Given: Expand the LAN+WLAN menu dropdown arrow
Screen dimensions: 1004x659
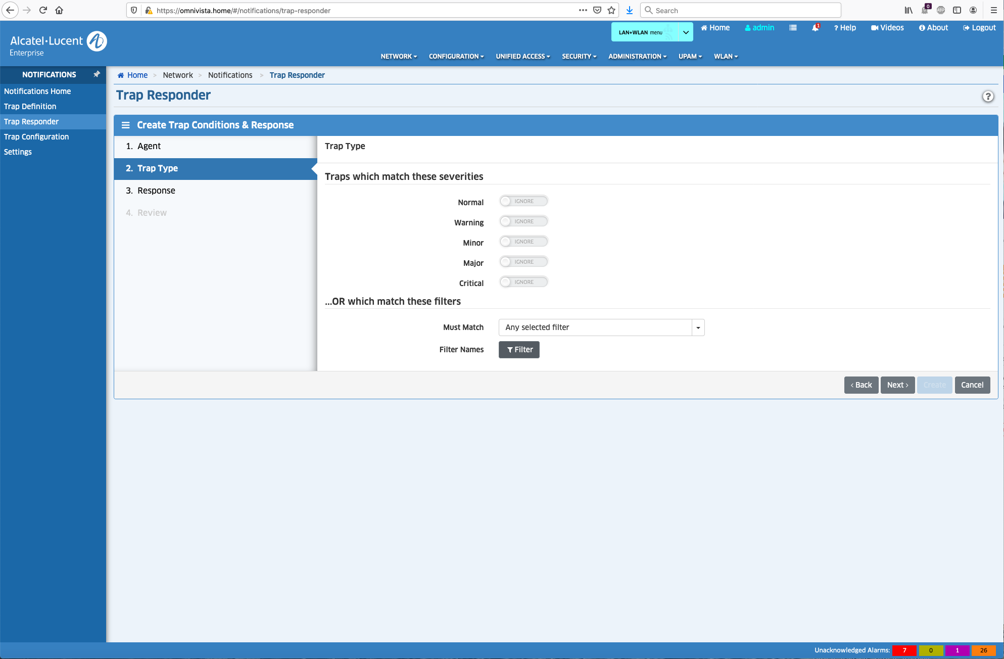Looking at the screenshot, I should tap(686, 32).
